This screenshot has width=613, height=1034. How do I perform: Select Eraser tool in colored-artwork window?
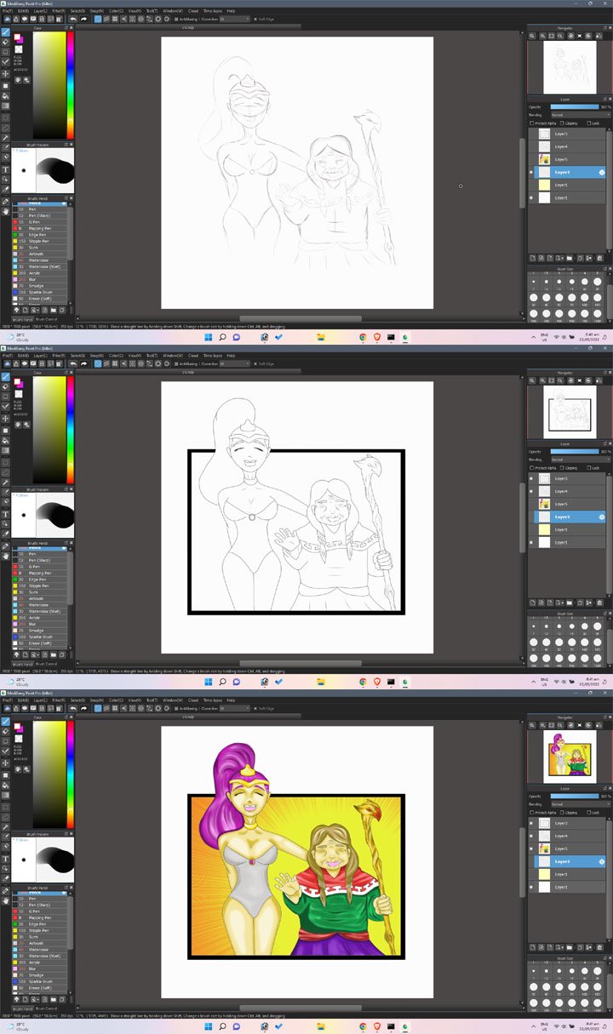click(6, 731)
